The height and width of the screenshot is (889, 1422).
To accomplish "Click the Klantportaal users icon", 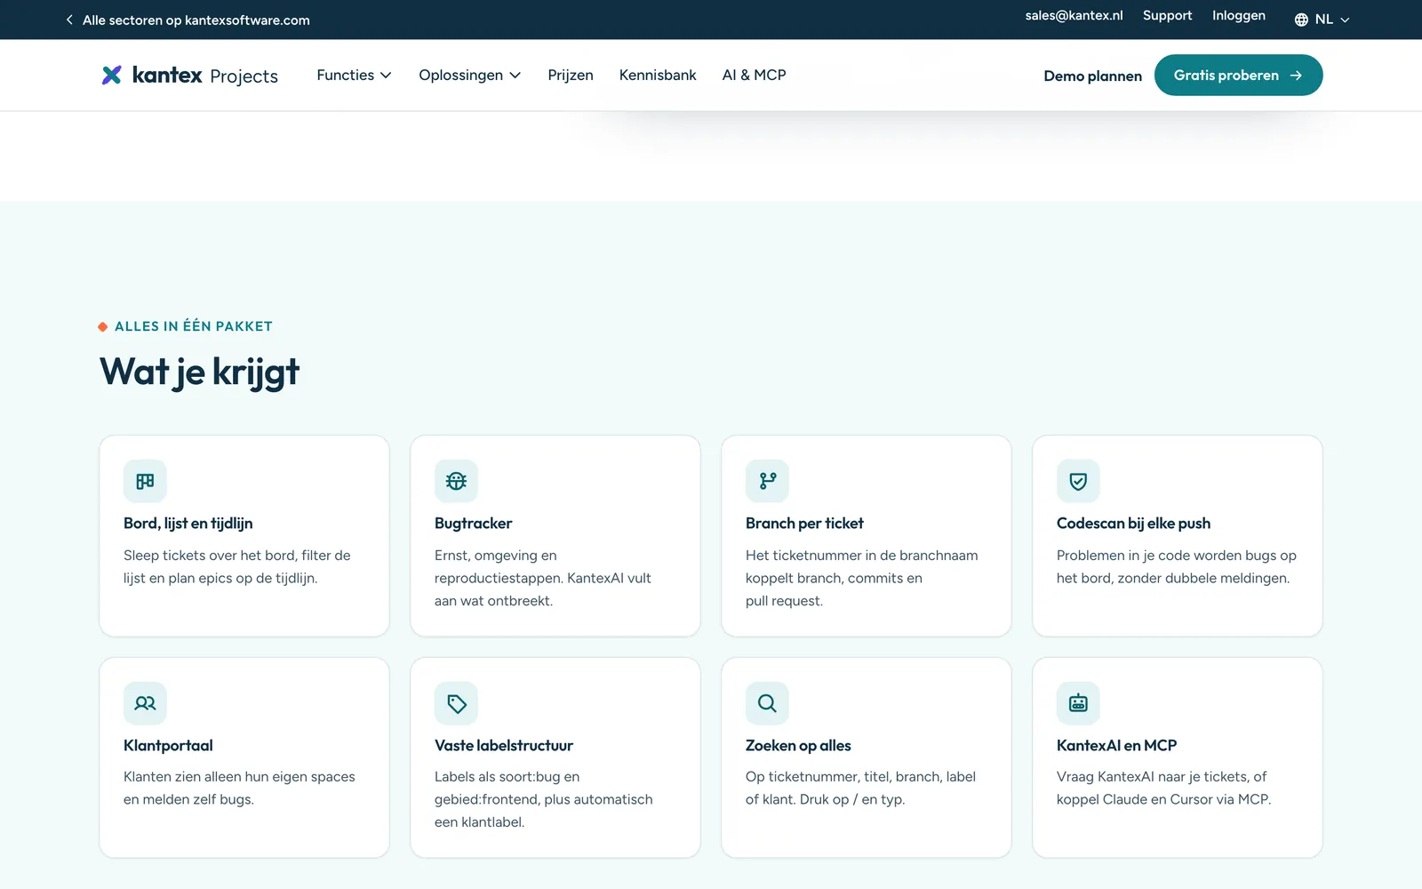I will coord(145,703).
